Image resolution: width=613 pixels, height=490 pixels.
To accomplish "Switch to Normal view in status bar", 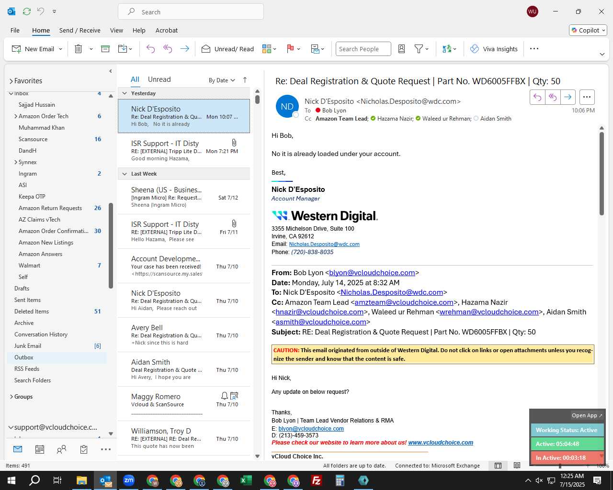I will tap(498, 466).
